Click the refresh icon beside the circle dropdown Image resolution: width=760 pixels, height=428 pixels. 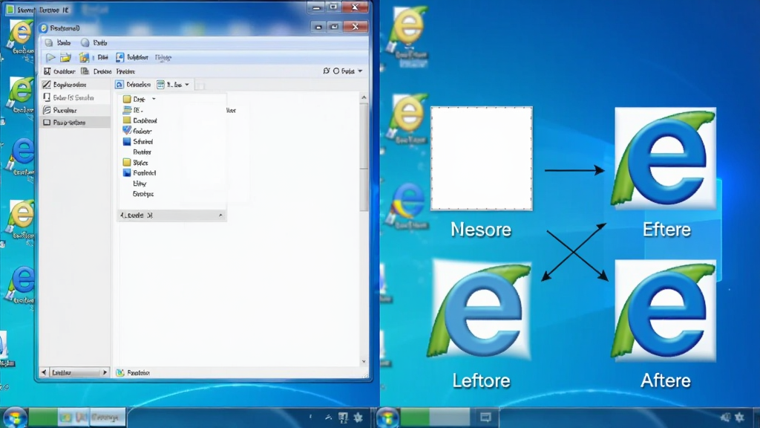point(327,71)
